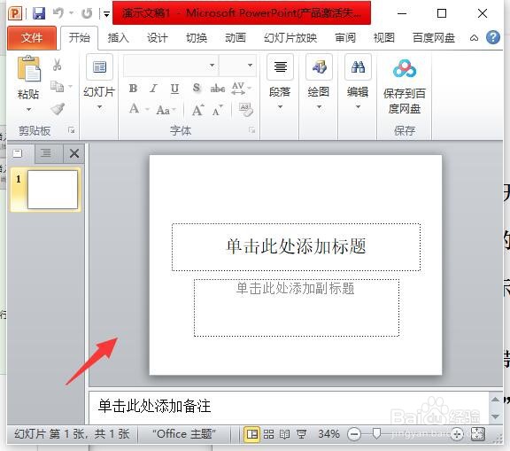
Task: Click the zoom in plus button
Action: point(457,434)
